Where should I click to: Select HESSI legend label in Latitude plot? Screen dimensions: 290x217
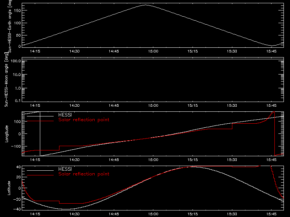click(65, 169)
